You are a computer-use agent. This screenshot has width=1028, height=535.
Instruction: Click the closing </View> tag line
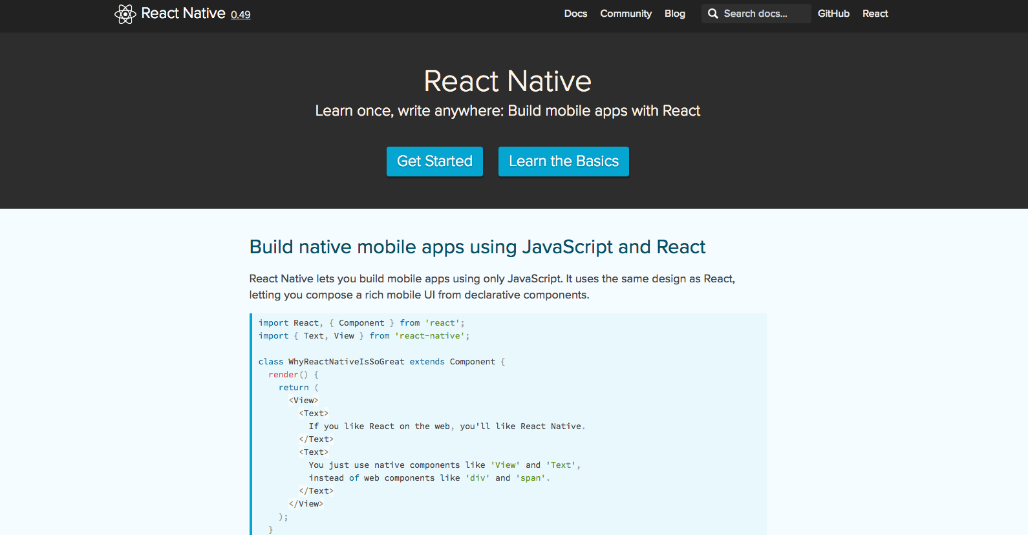(306, 504)
